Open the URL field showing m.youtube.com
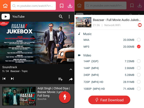 [33, 6]
